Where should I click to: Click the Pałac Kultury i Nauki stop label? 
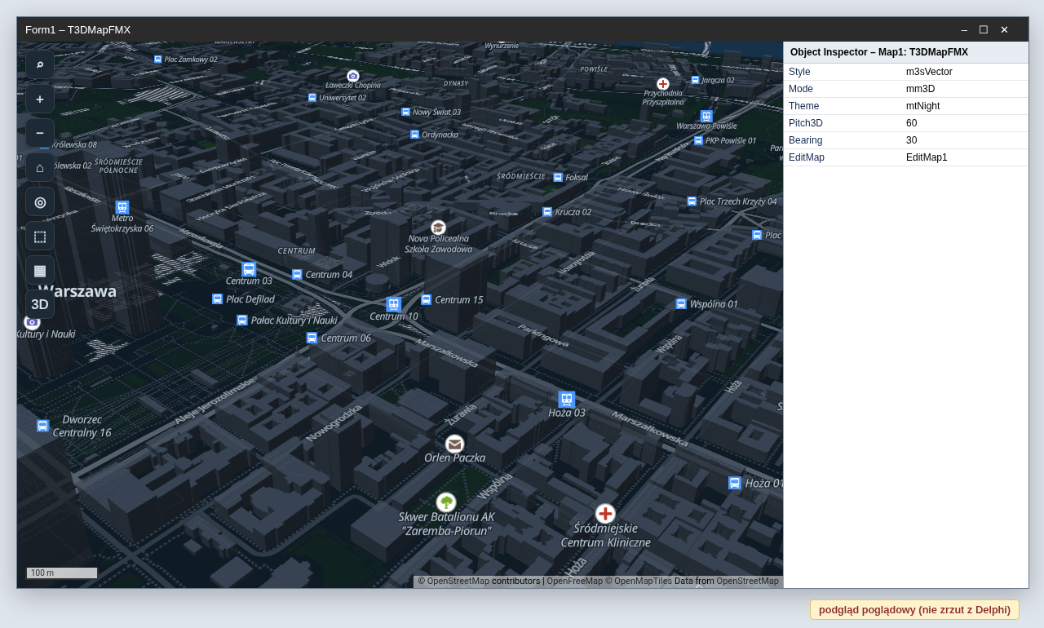[294, 321]
